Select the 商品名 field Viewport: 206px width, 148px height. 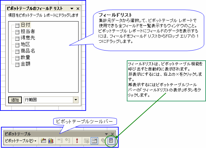28,51
